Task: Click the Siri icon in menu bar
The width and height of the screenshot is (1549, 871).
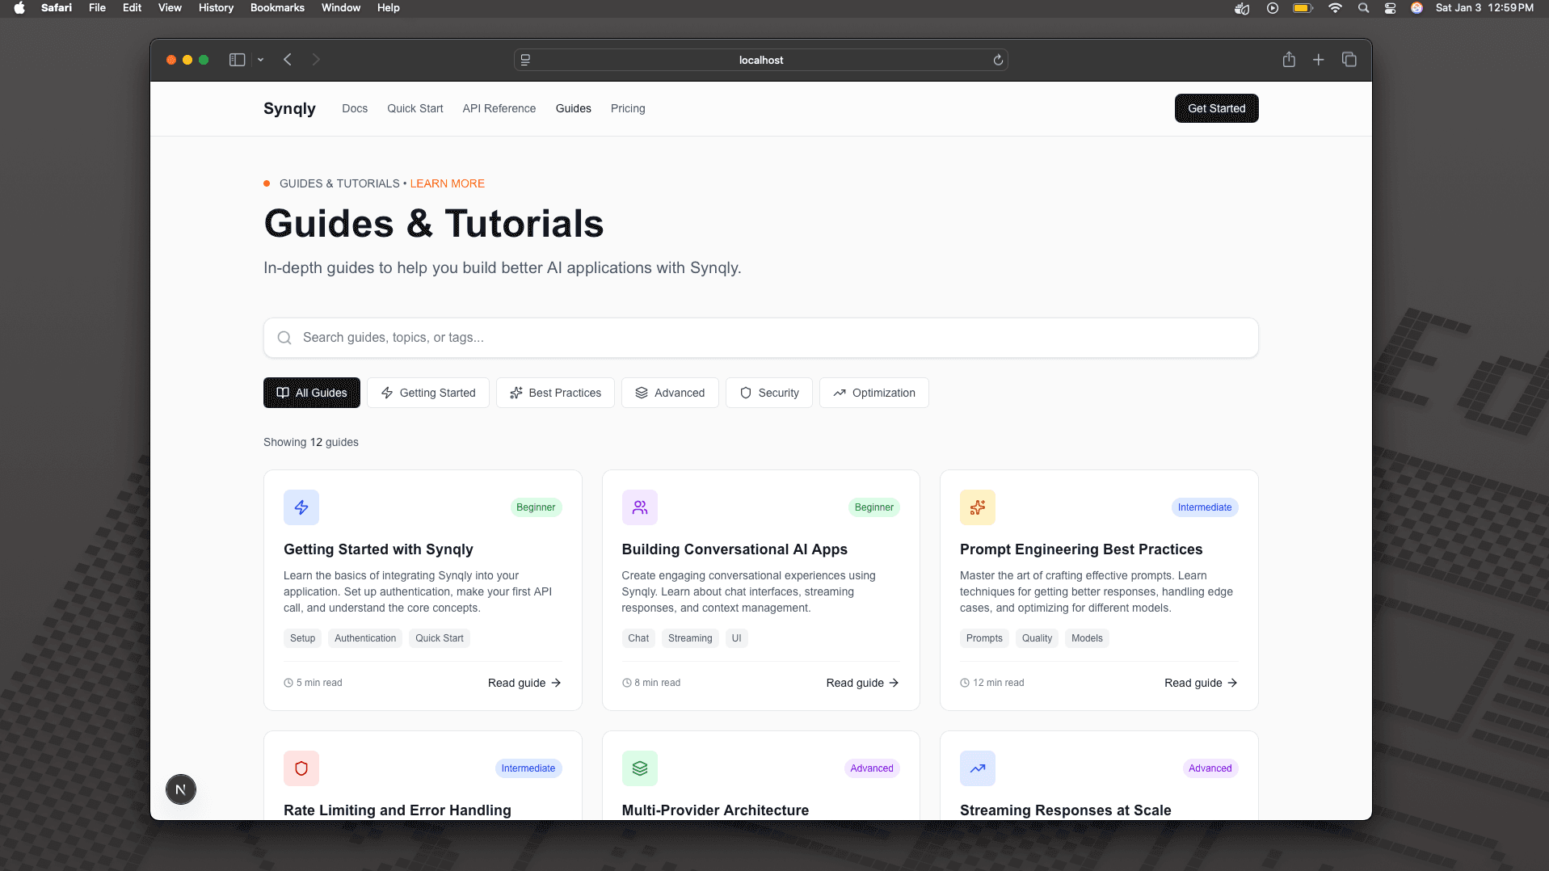Action: click(x=1416, y=8)
